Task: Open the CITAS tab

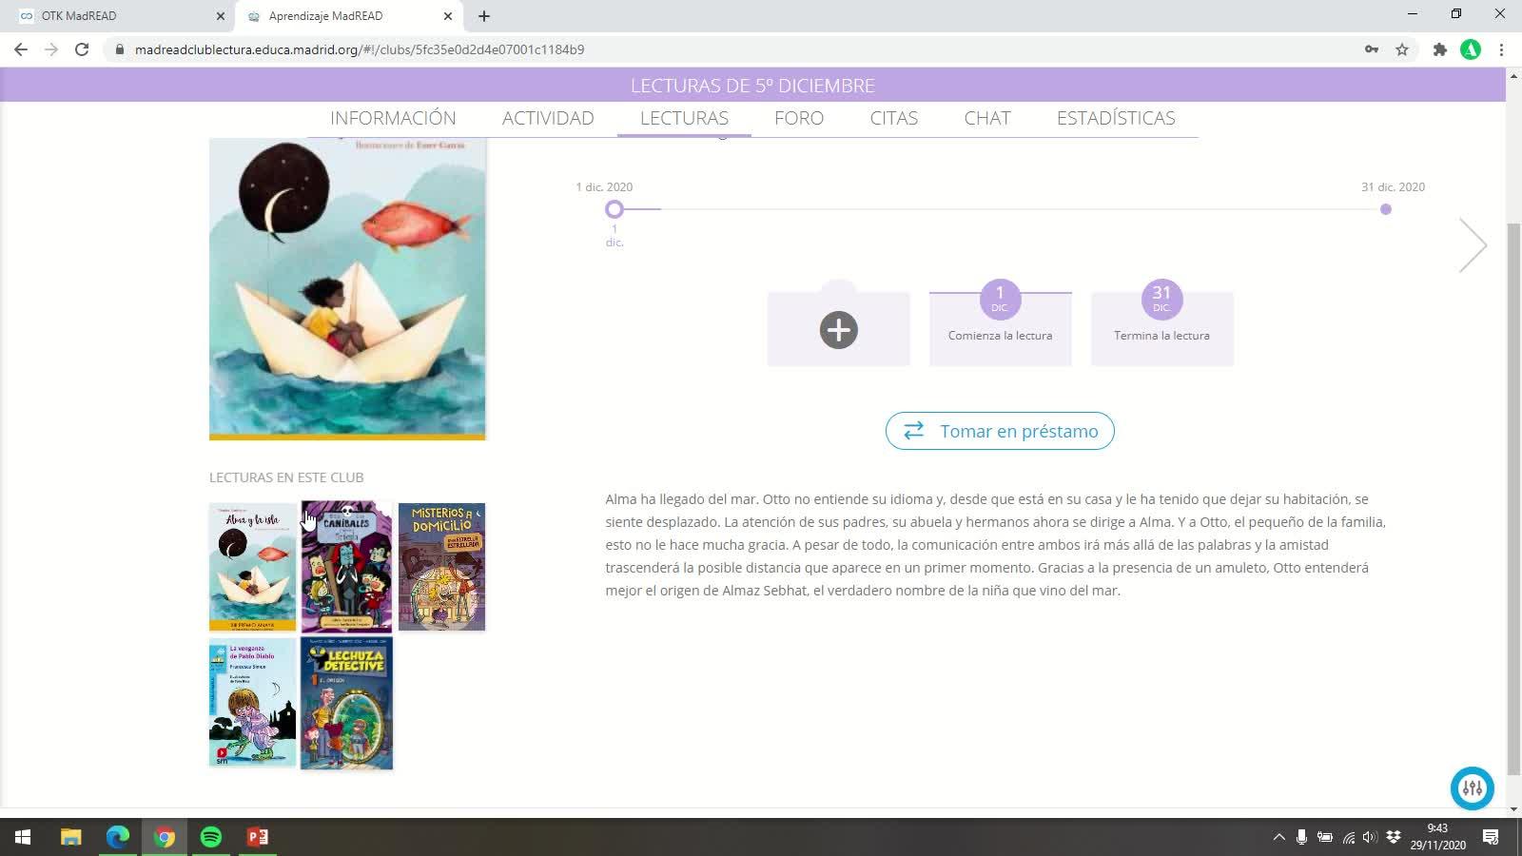Action: click(894, 118)
